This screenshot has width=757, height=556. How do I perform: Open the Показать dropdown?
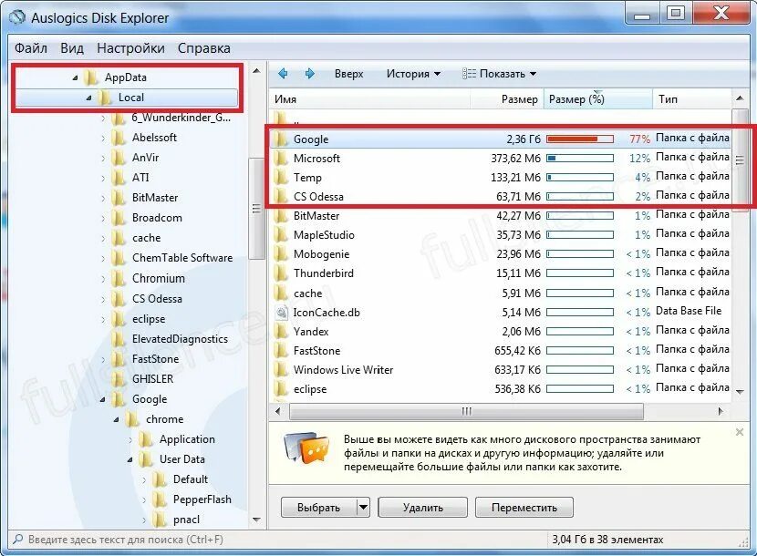pyautogui.click(x=499, y=74)
